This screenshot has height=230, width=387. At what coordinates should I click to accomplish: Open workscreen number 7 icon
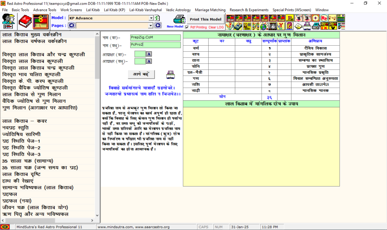click(x=281, y=18)
